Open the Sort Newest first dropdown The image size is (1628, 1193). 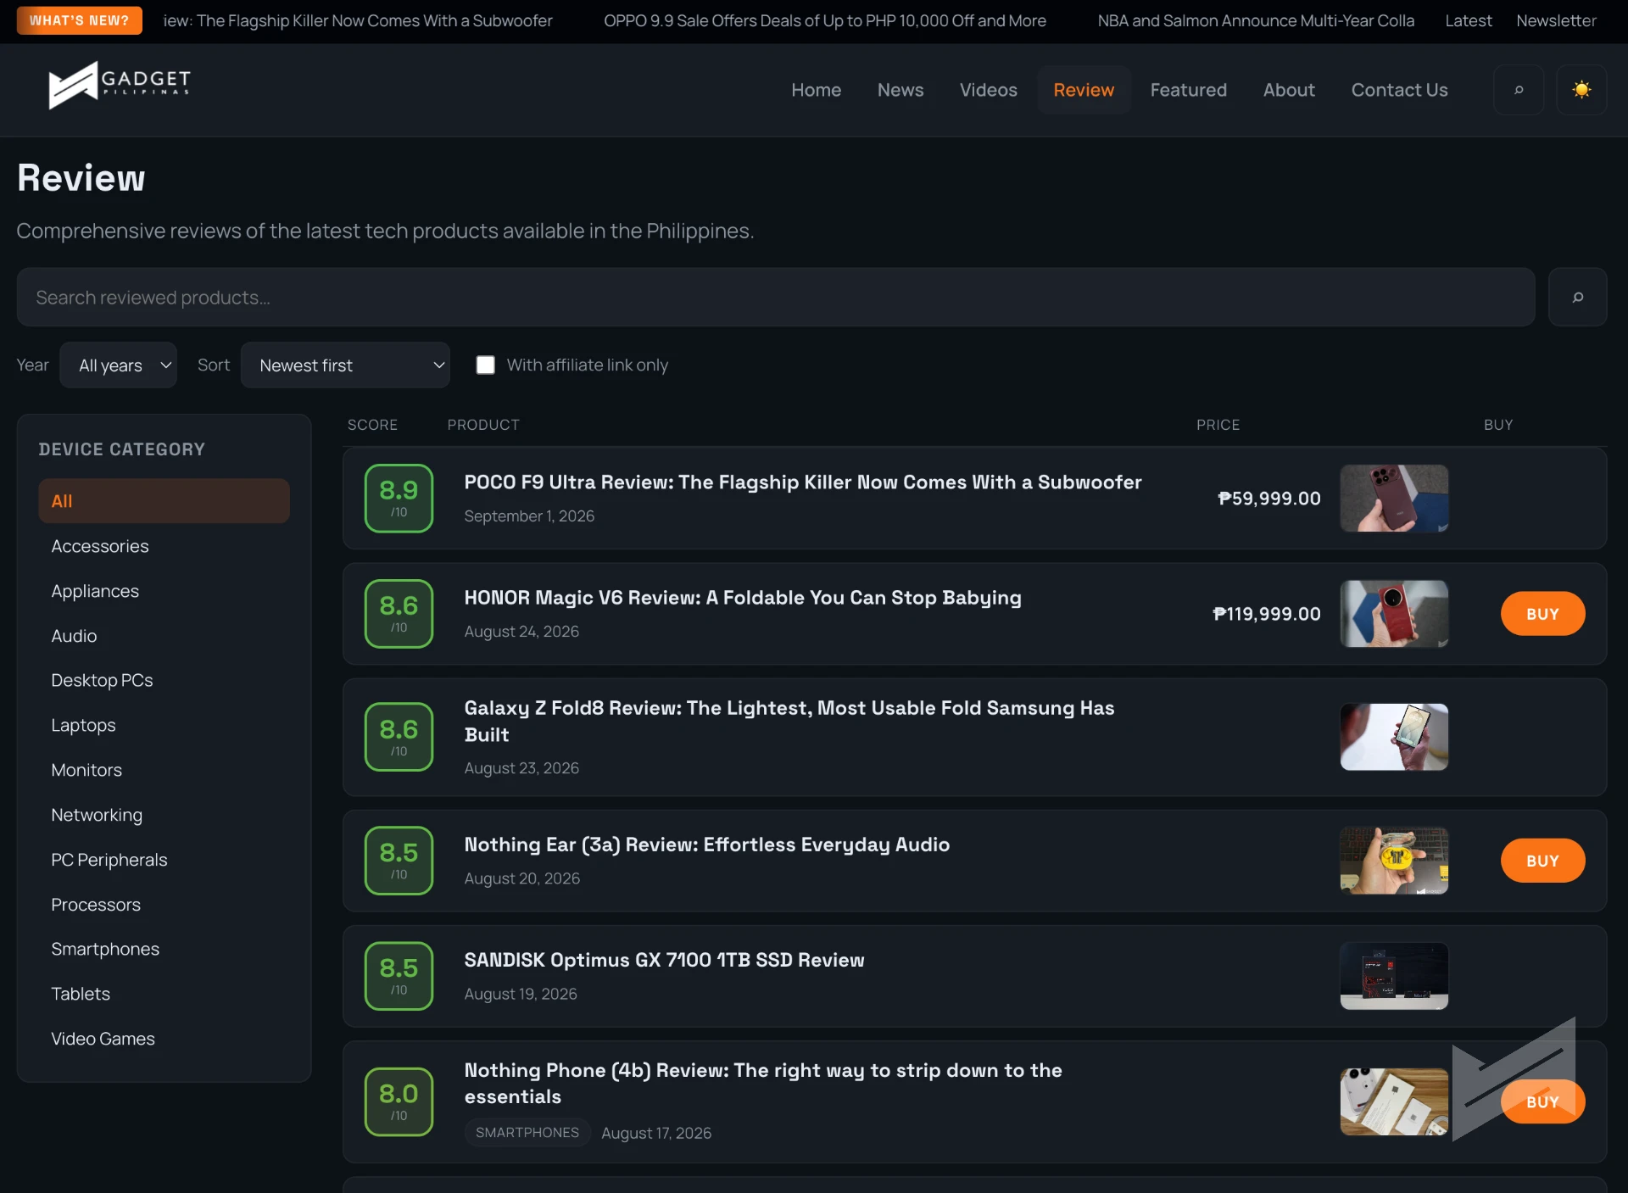click(x=345, y=365)
